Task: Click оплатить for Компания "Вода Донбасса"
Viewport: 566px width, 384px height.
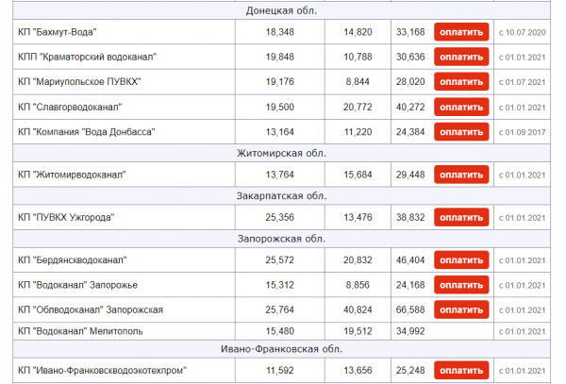Action: point(461,132)
